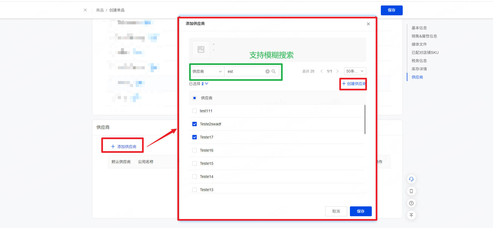Click the 创建供应商 link

click(354, 84)
